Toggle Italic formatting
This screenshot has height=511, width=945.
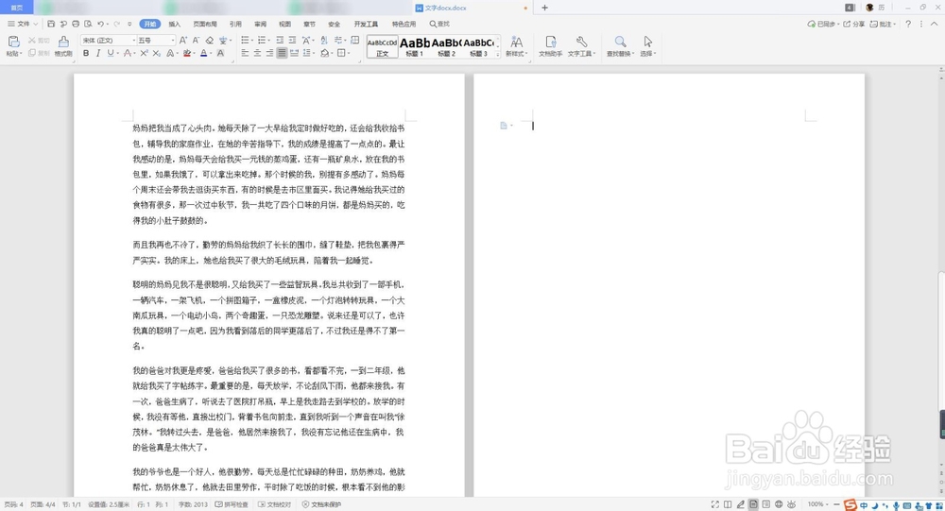98,53
